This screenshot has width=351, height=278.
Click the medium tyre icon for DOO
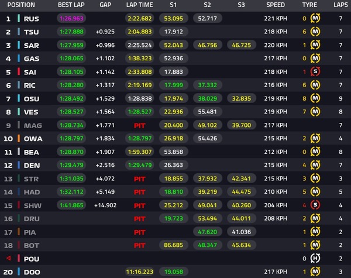pos(315,272)
